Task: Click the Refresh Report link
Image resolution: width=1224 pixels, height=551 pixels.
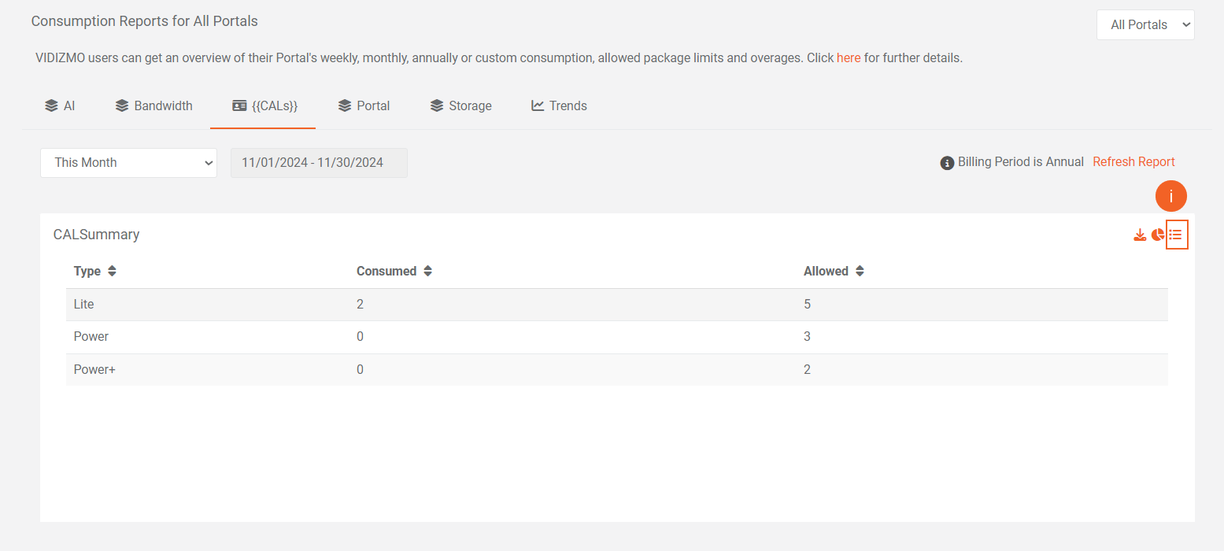Action: (x=1133, y=162)
